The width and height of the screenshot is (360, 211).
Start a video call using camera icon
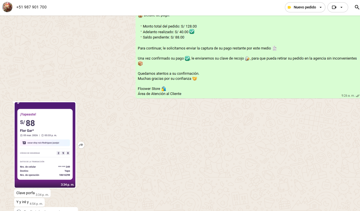(334, 7)
